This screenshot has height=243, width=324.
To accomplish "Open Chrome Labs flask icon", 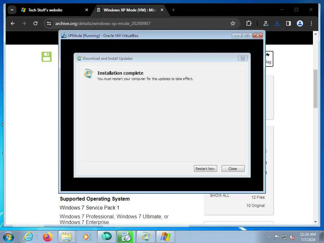I will (266, 23).
